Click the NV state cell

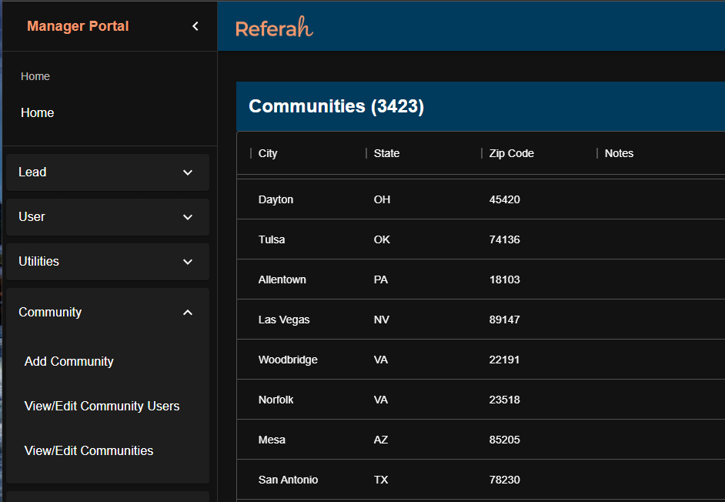click(382, 320)
